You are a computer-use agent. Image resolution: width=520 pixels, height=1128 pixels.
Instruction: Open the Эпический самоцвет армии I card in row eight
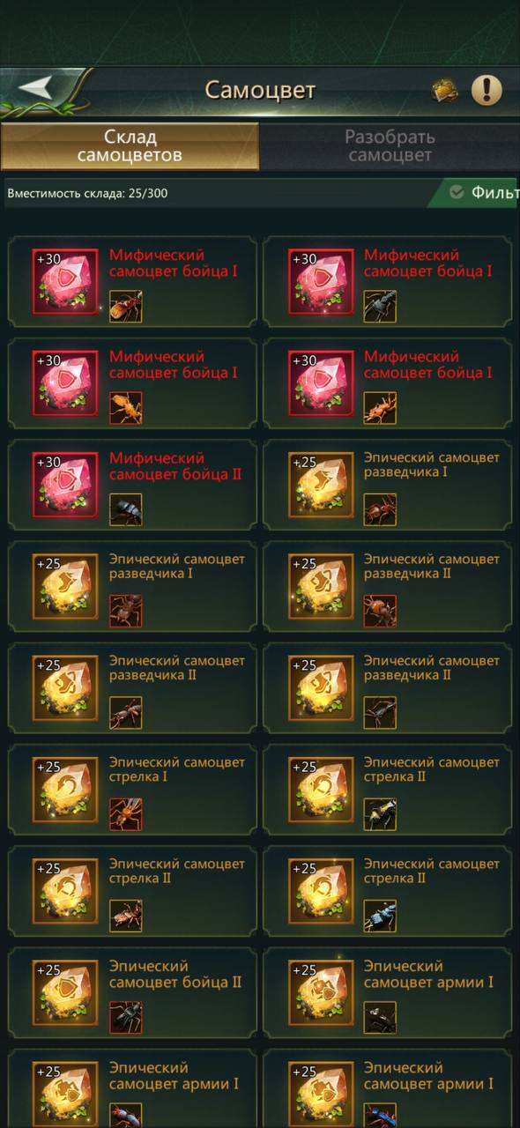[x=387, y=993]
